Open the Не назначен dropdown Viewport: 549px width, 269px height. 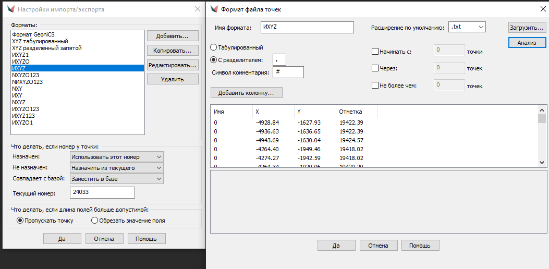(x=117, y=168)
